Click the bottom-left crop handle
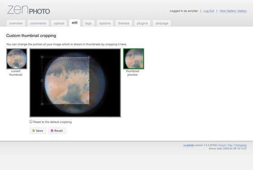 click(x=42, y=104)
